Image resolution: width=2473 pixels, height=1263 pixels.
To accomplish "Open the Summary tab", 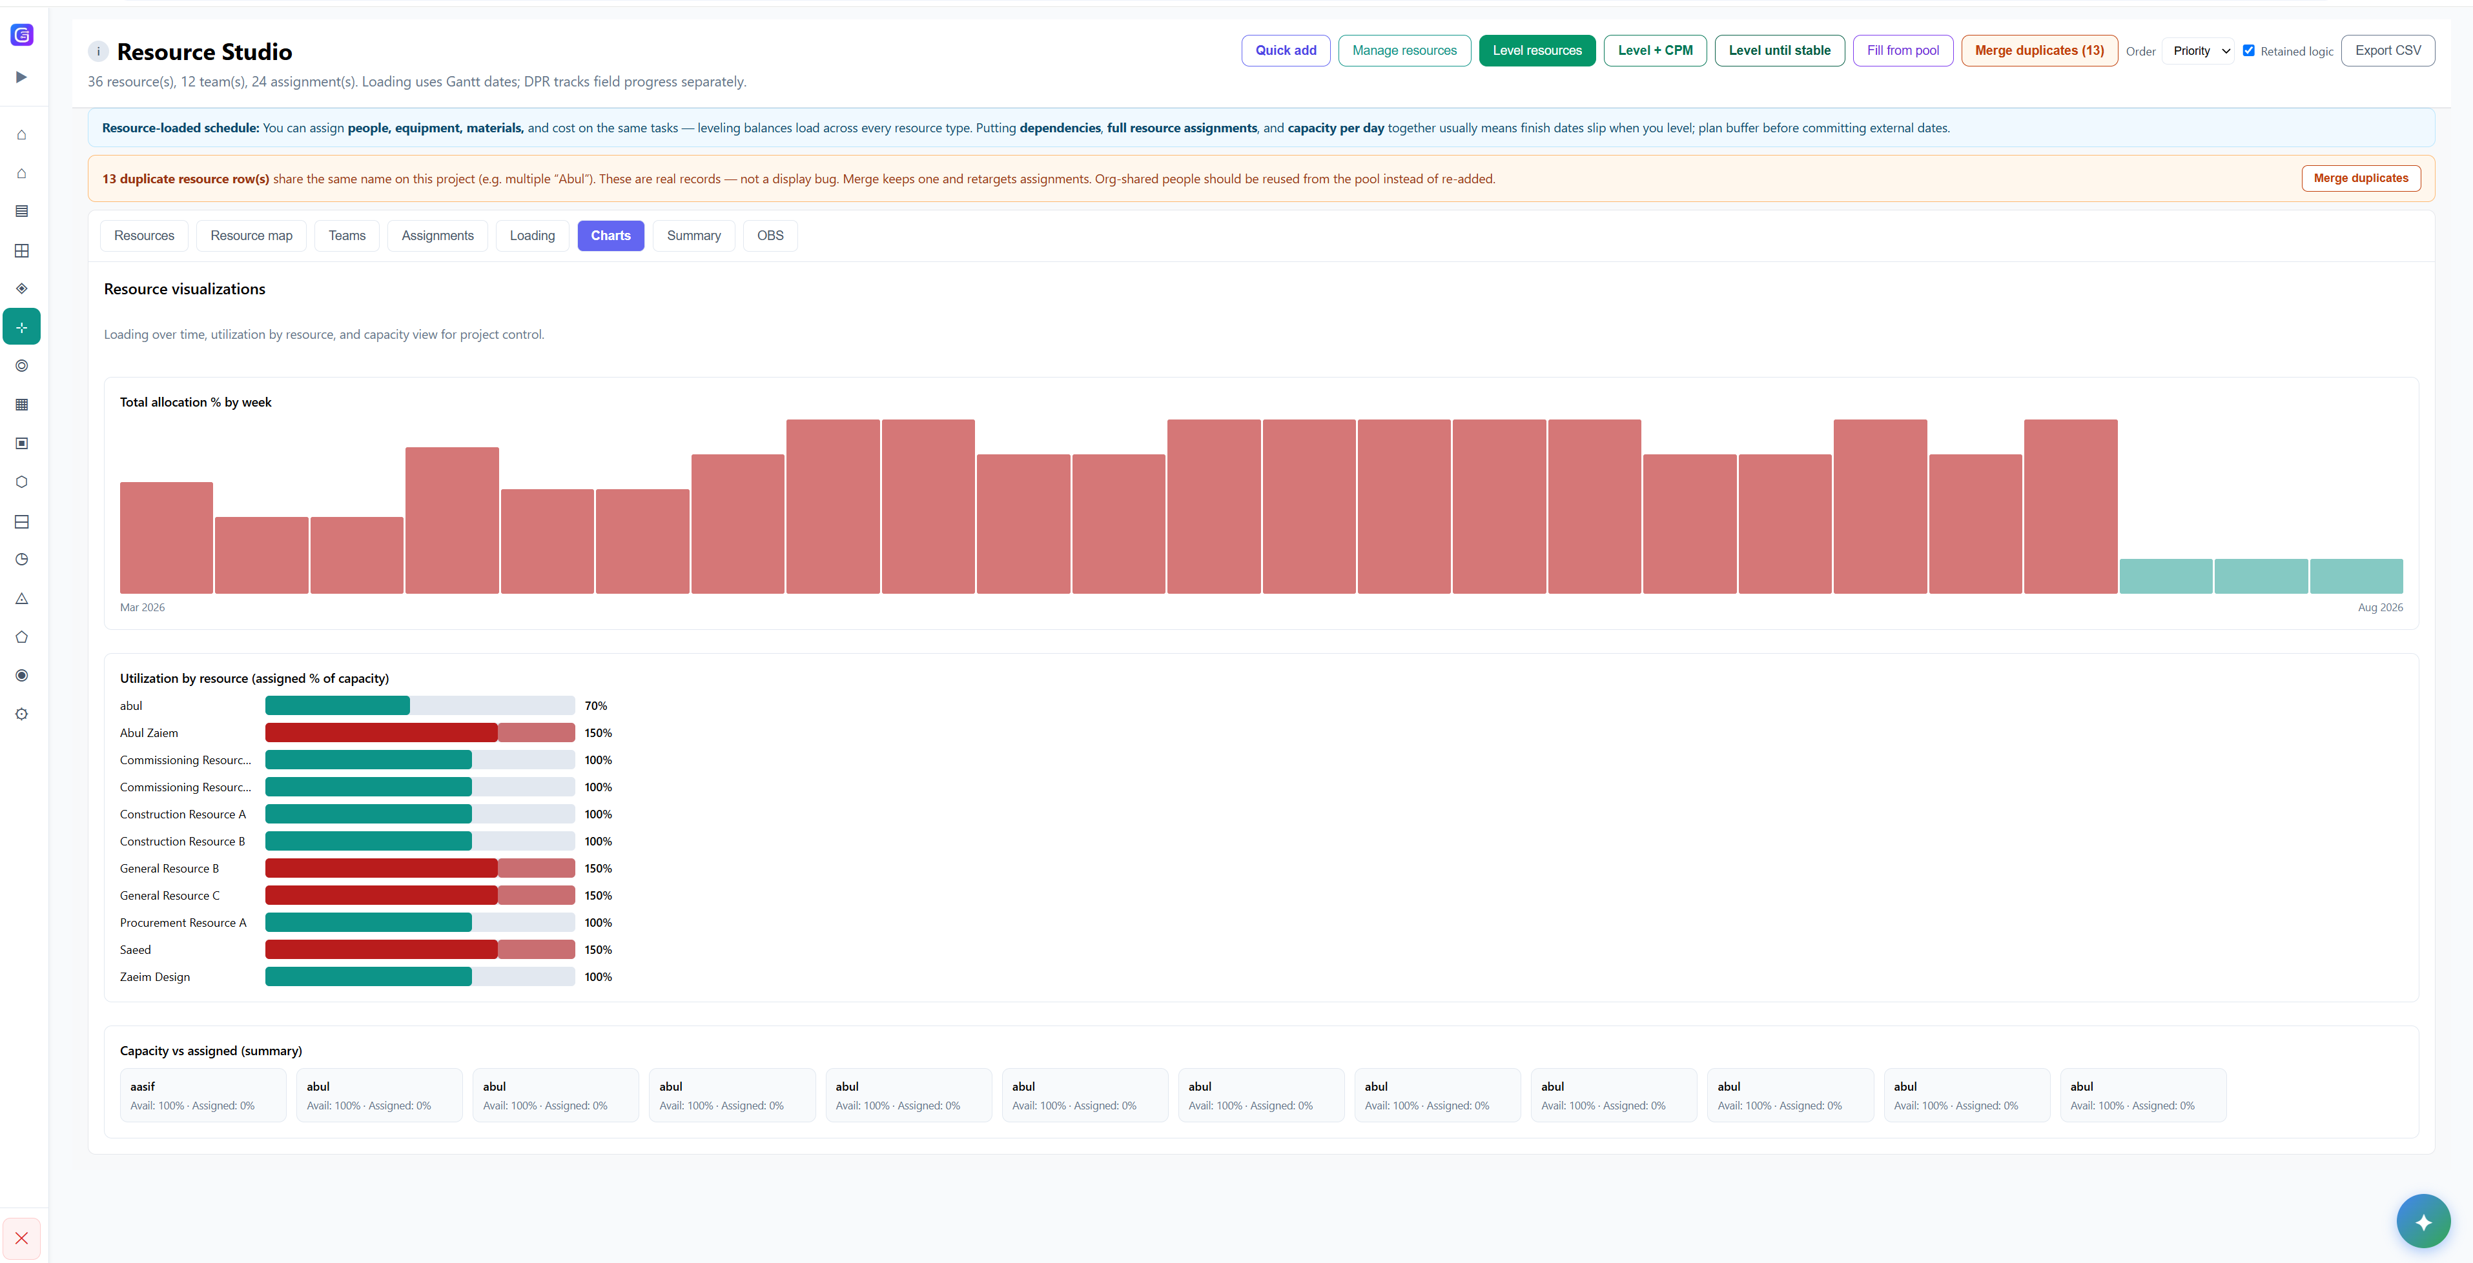I will 694,236.
